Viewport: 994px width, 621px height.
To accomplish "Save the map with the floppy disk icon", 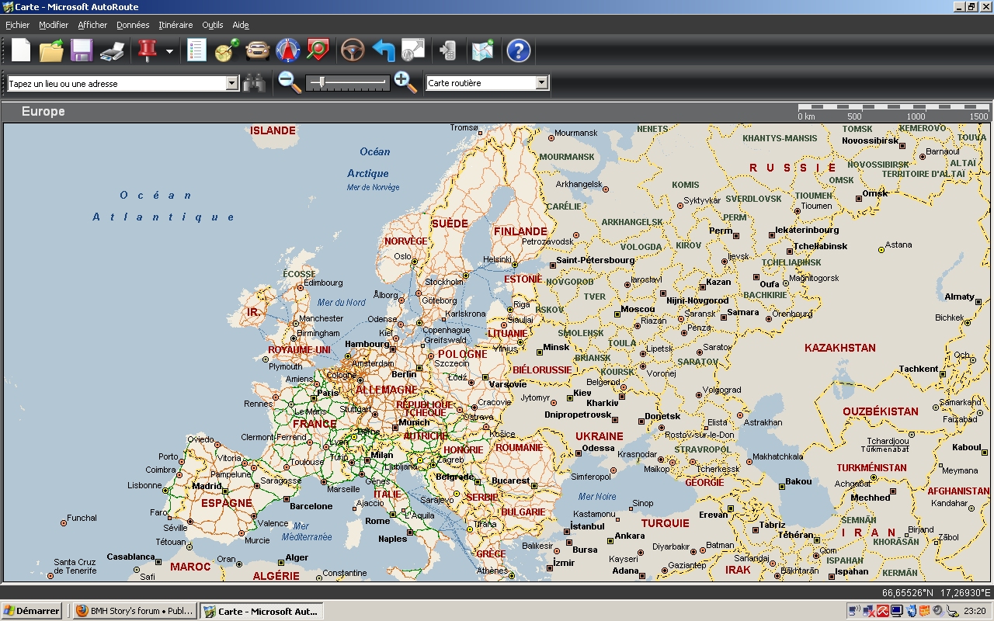I will 82,51.
